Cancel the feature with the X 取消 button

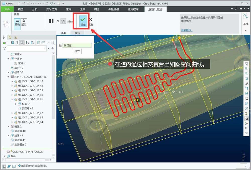coord(91,21)
